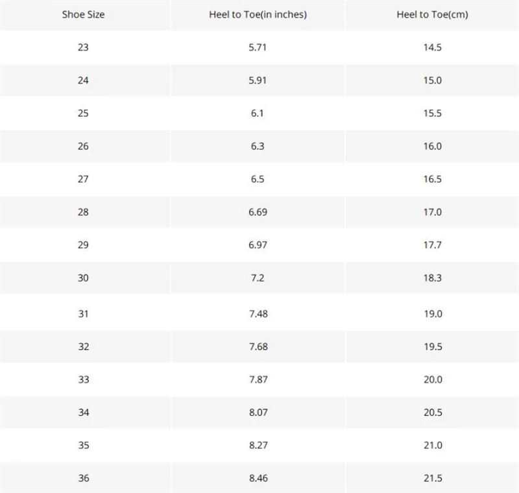Select shoe size 31 cell

(83, 313)
